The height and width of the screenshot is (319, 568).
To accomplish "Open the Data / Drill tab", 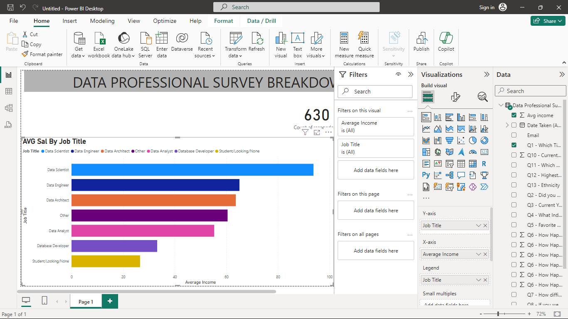I will pos(262,21).
